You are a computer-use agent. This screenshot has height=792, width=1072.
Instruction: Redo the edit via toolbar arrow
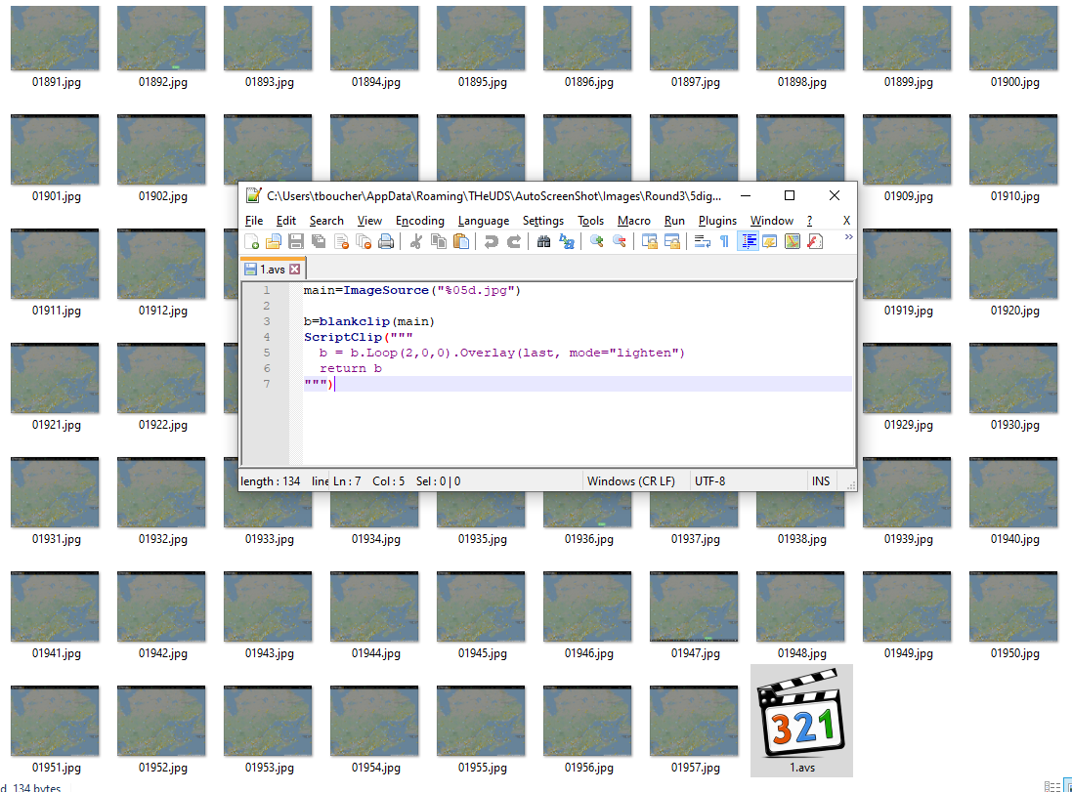(513, 241)
